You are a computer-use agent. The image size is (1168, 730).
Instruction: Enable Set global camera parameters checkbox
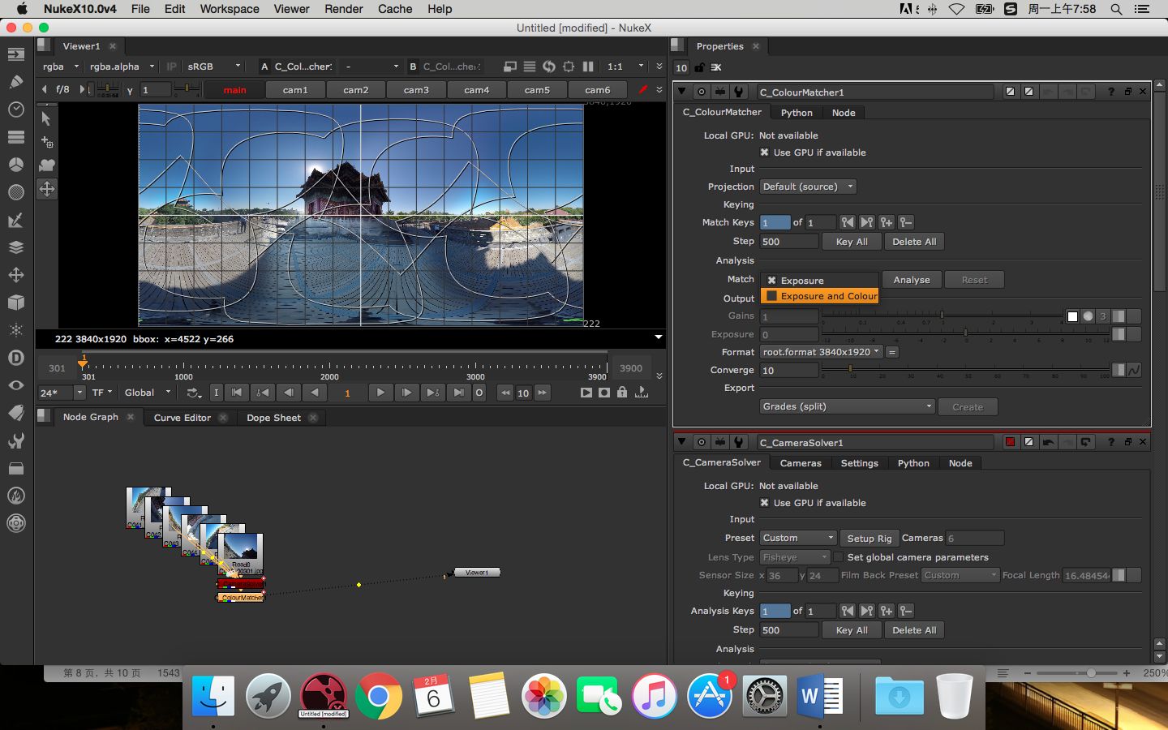tap(839, 557)
